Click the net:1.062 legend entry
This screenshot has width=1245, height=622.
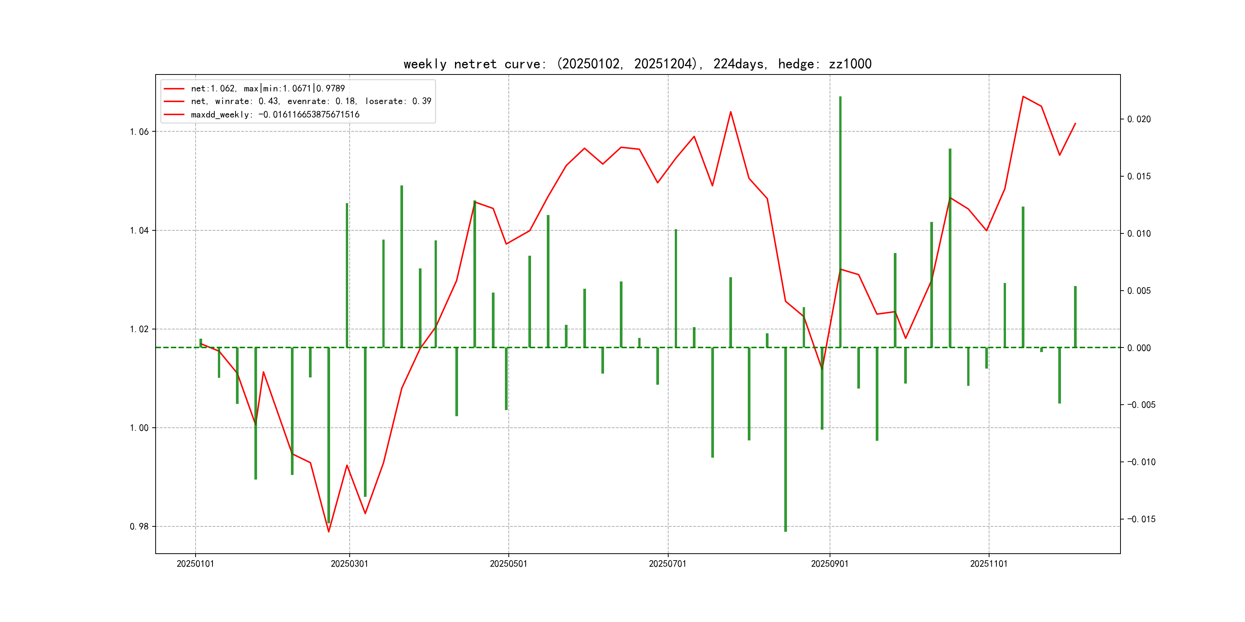267,88
